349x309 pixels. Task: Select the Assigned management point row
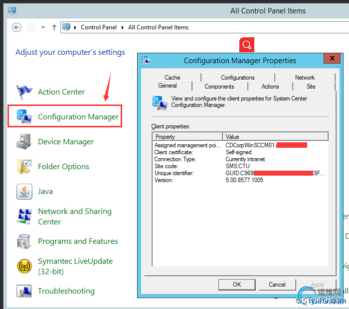click(240, 145)
